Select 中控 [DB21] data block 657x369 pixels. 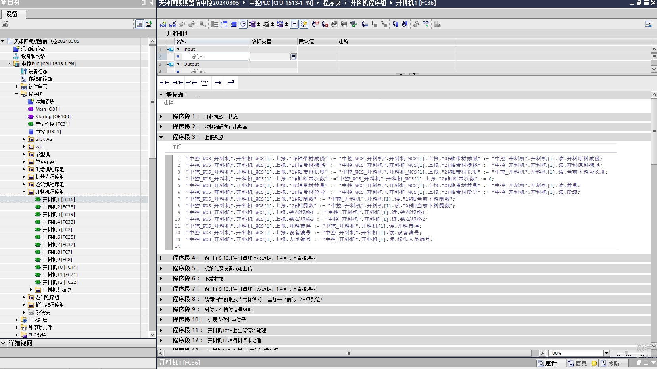tap(48, 132)
